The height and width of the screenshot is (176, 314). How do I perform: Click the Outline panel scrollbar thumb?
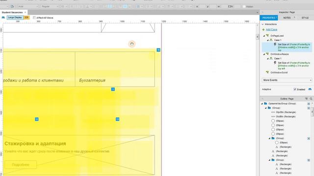(312, 111)
